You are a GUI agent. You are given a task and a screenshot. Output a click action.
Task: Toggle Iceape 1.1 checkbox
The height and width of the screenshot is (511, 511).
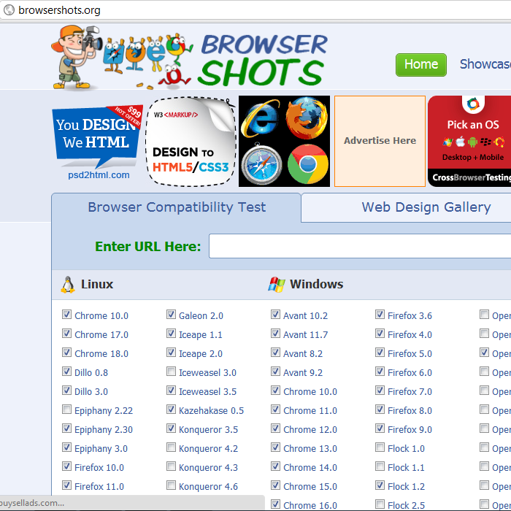171,334
